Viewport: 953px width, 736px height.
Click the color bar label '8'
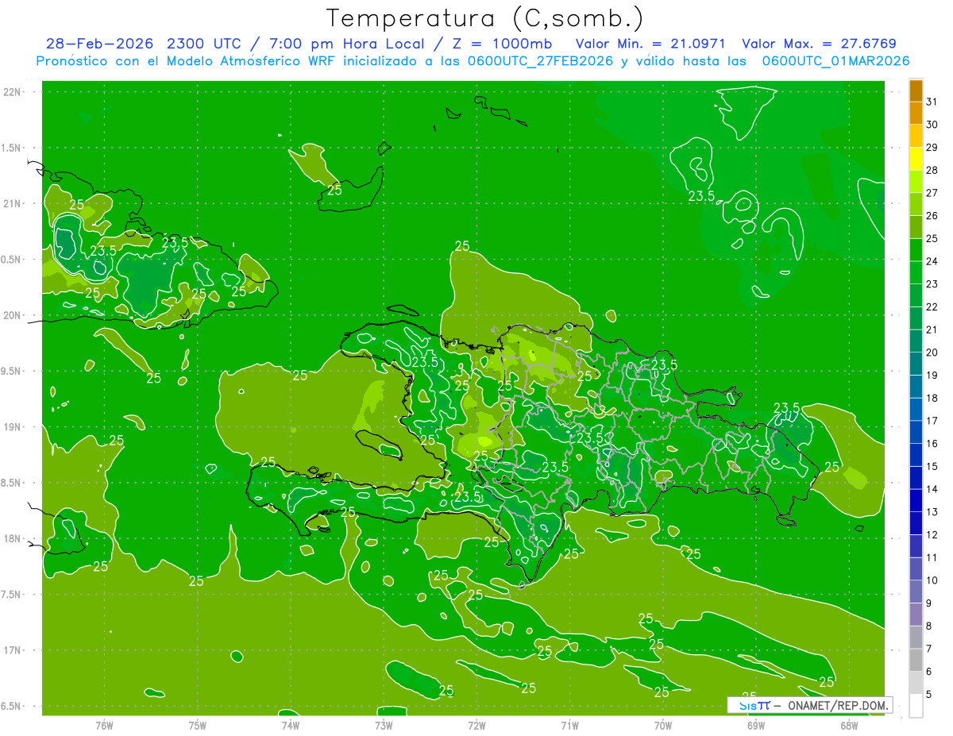928,626
